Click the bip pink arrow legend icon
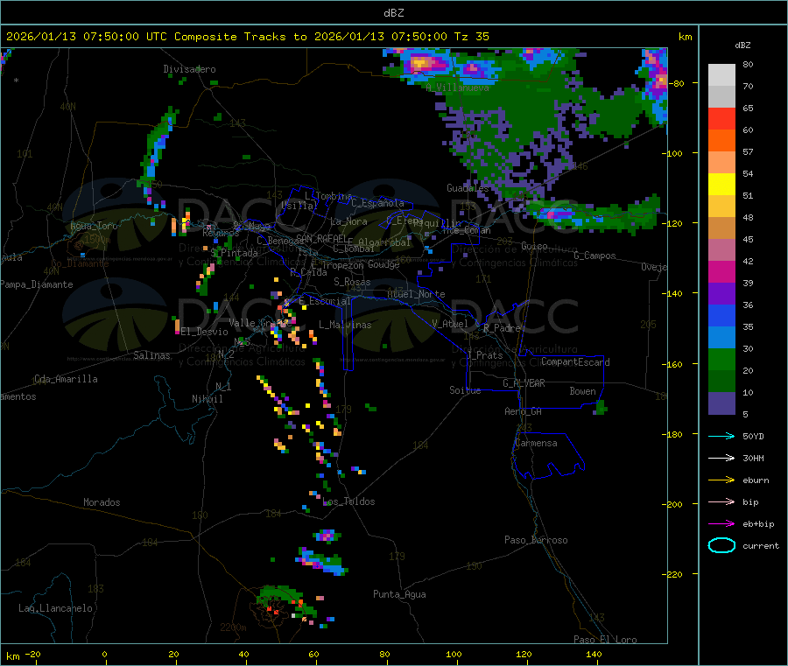Screen dimensions: 788x666 [721, 501]
